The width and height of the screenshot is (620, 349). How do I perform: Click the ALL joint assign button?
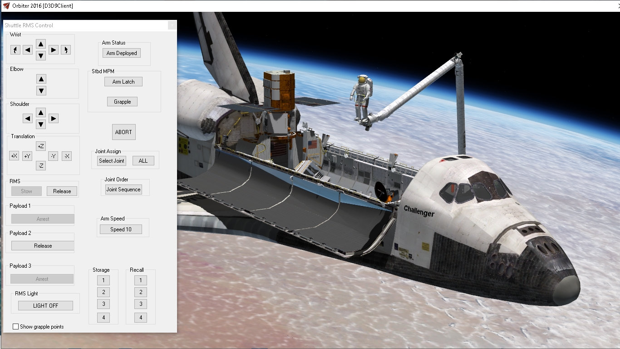tap(143, 161)
